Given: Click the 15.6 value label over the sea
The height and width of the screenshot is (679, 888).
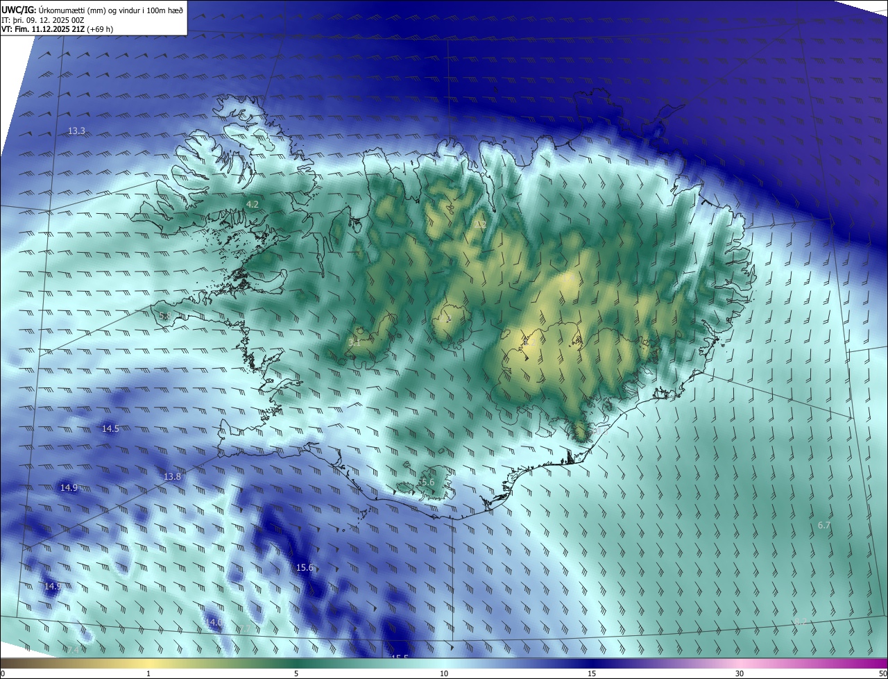Looking at the screenshot, I should 305,568.
